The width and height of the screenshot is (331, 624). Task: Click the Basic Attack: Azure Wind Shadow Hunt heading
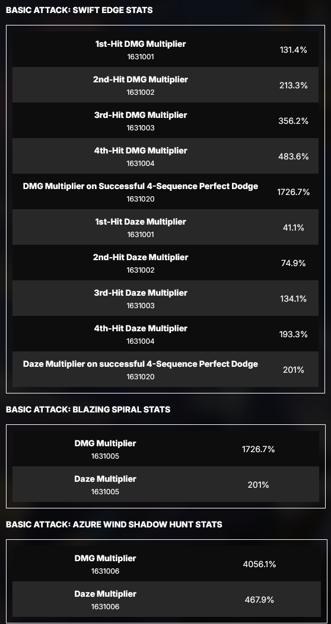point(114,524)
